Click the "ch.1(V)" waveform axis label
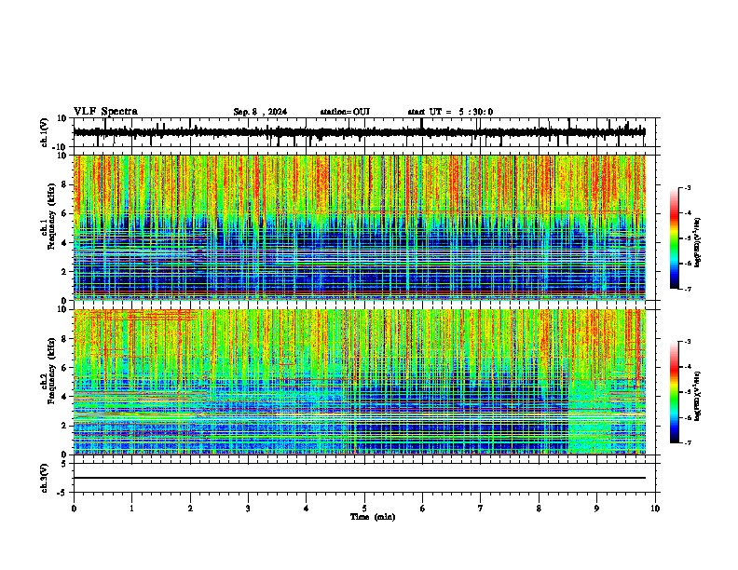Image resolution: width=738 pixels, height=570 pixels. [x=45, y=132]
